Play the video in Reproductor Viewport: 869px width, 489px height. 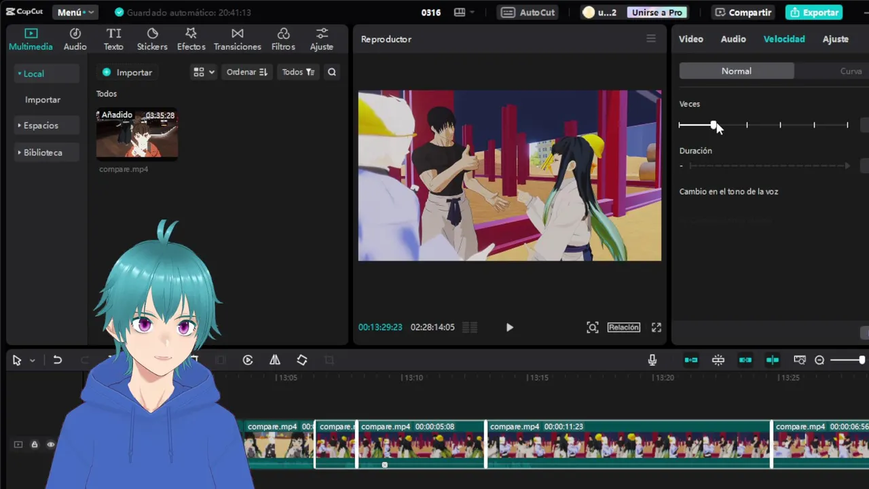510,327
